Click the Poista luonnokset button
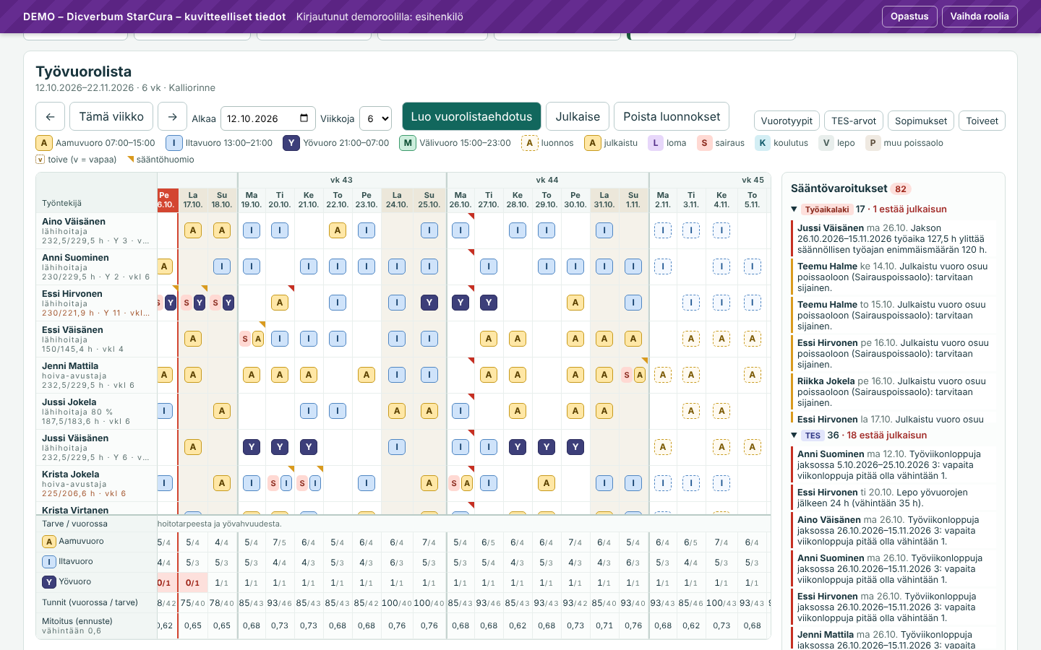The image size is (1041, 650). [672, 116]
